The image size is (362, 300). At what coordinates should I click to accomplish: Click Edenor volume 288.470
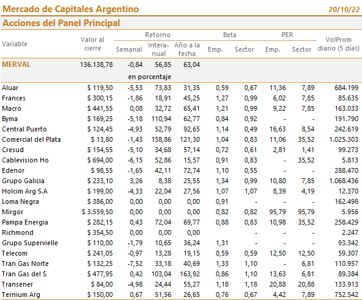pos(346,170)
